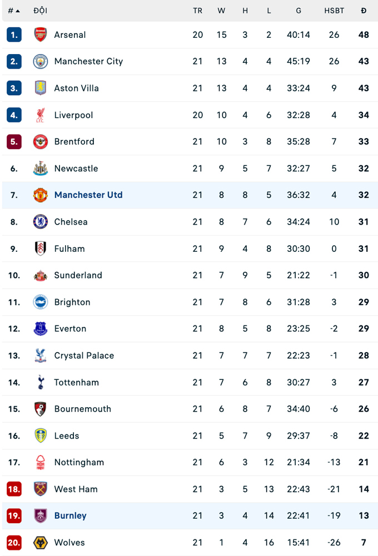This screenshot has height=556, width=378.
Task: Open the Burnley team link
Action: pyautogui.click(x=71, y=516)
